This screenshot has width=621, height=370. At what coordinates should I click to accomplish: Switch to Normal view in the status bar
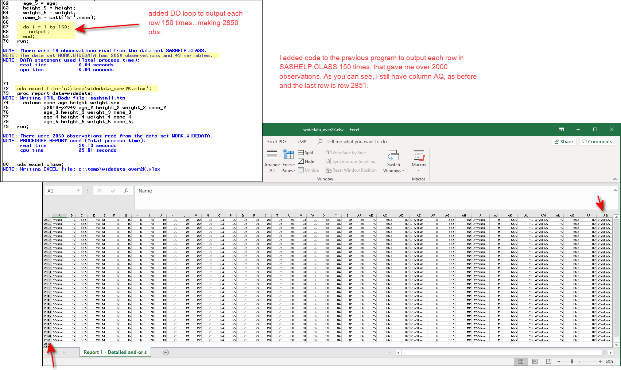521,361
